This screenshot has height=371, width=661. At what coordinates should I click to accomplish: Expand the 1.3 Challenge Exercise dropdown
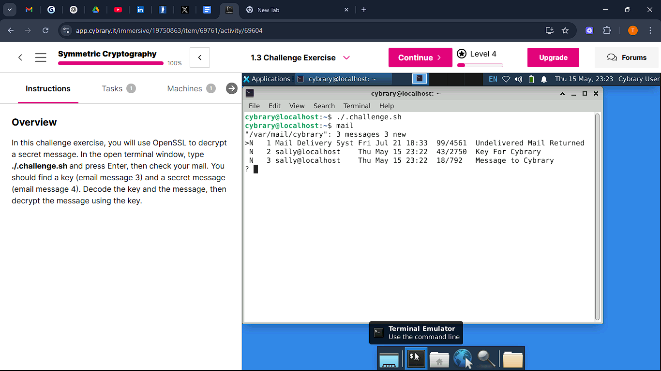(346, 57)
